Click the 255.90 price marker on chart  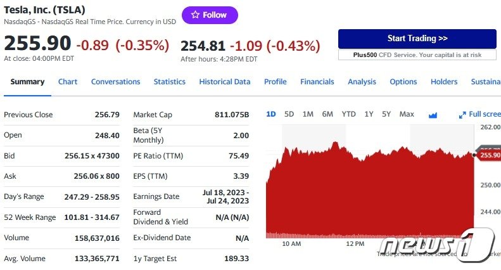point(490,155)
